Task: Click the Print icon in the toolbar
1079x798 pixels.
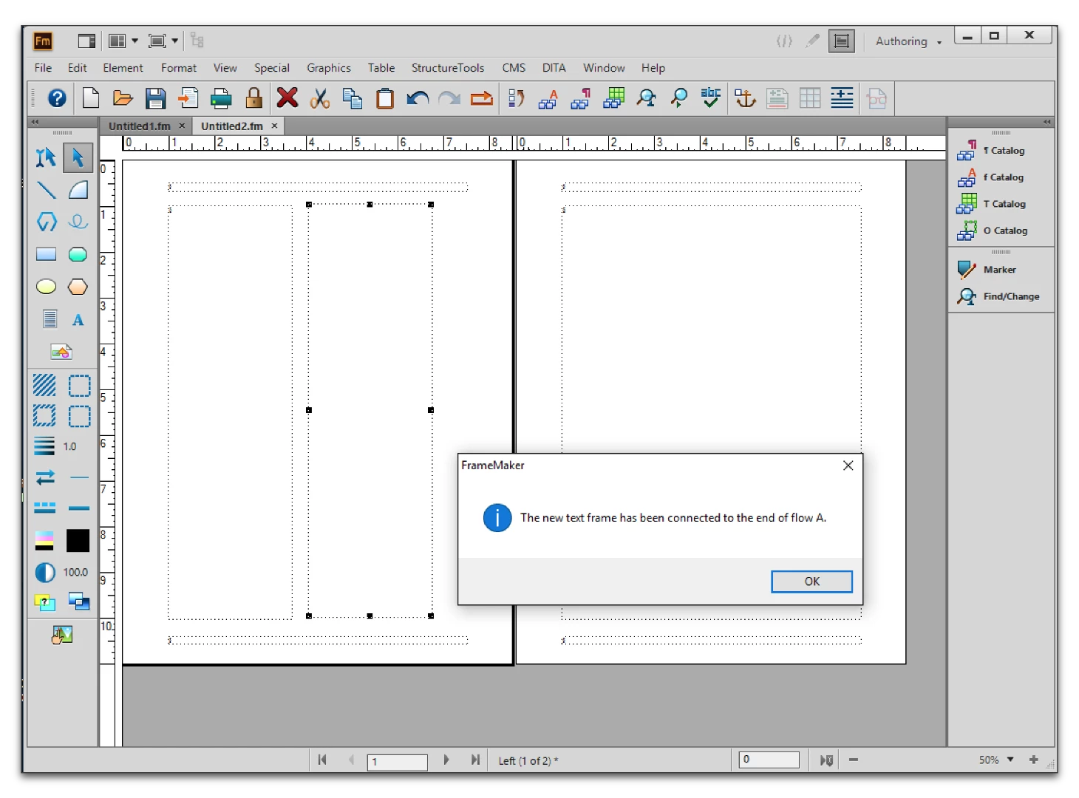Action: coord(221,98)
